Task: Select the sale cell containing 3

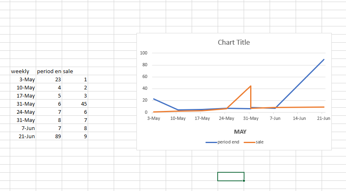Action: pos(75,95)
